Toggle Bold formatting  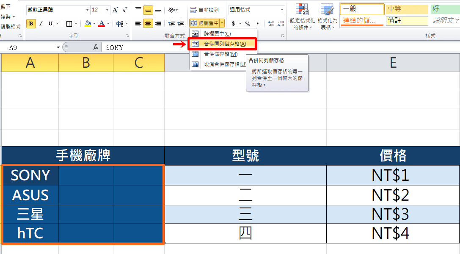click(x=31, y=23)
